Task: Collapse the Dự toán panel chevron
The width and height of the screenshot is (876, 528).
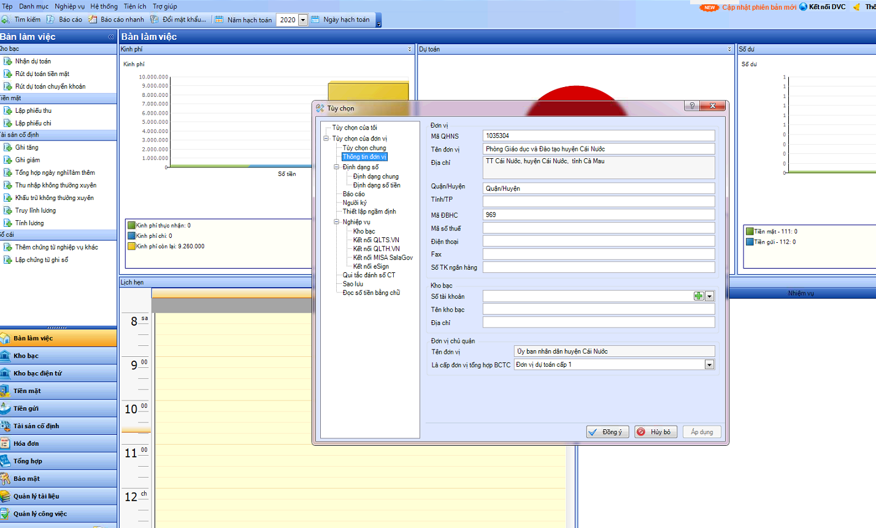Action: [x=729, y=49]
